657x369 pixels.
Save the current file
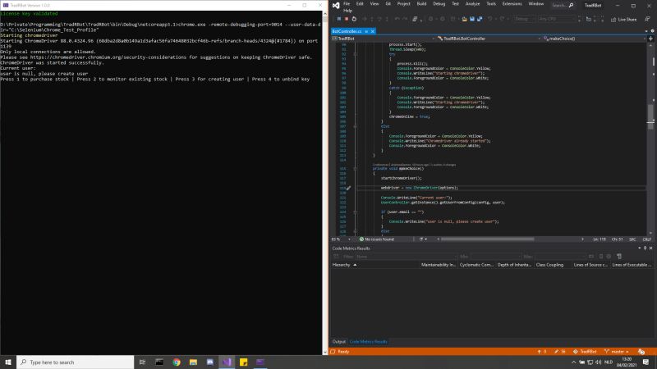[472, 19]
